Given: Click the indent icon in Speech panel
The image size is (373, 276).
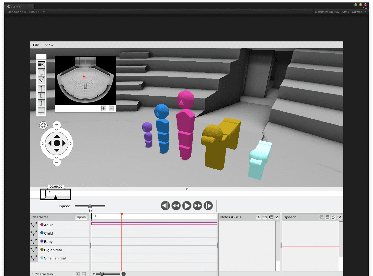Looking at the screenshot, I should [x=321, y=217].
